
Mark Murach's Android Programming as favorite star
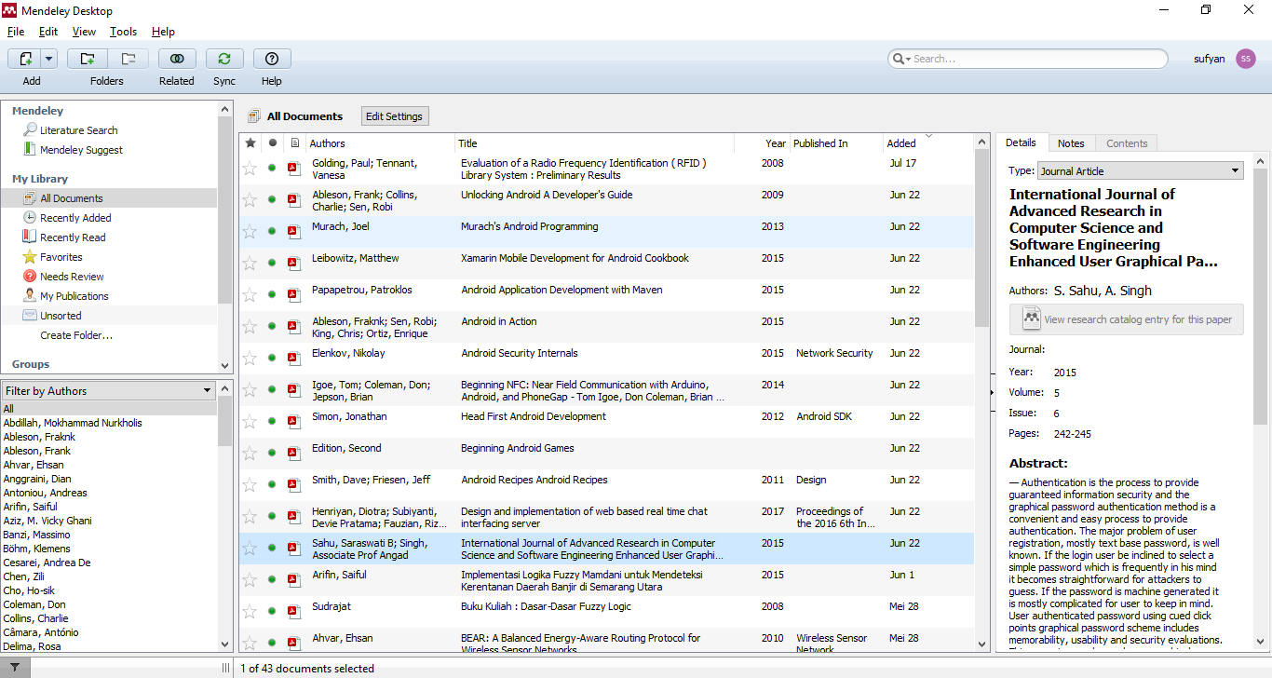coord(250,232)
